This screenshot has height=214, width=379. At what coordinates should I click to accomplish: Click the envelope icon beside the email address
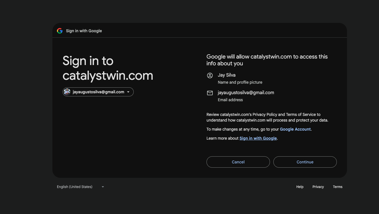[x=210, y=93]
